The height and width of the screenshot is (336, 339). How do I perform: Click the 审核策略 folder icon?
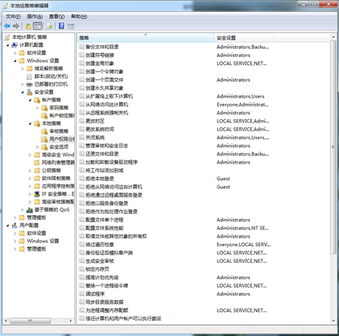pos(44,131)
